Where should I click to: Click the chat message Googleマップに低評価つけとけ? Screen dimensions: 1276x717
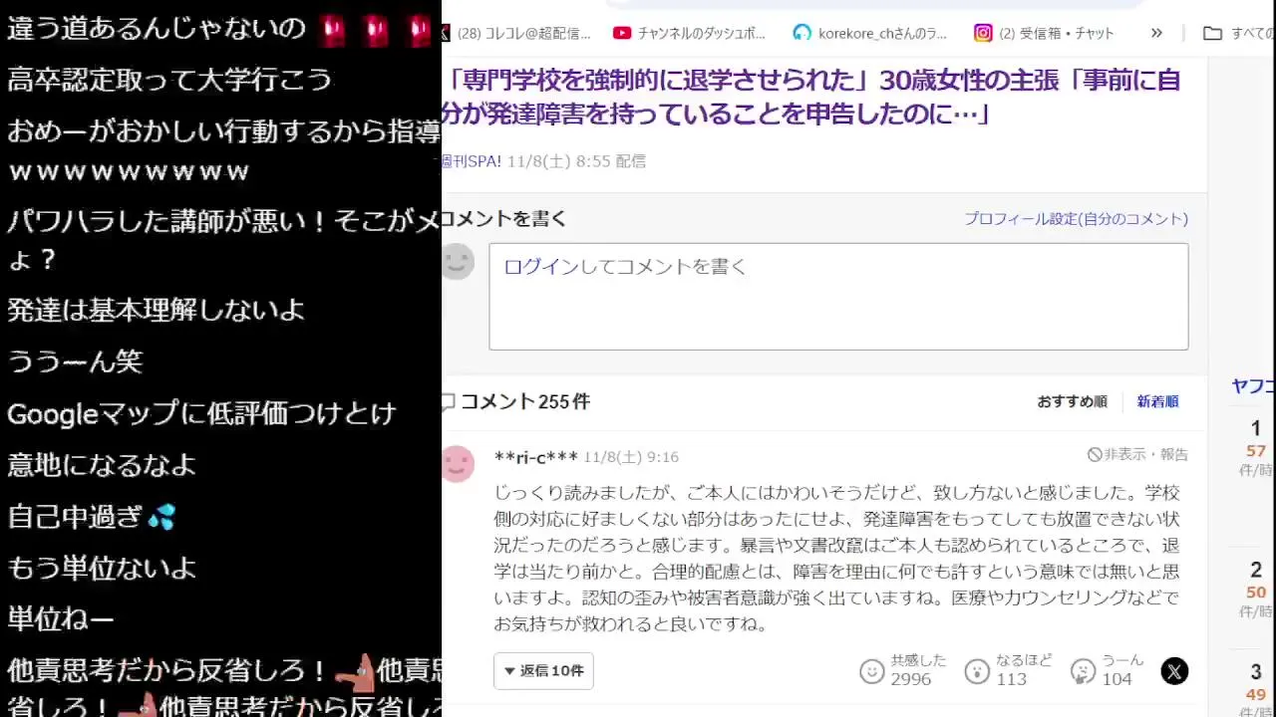pyautogui.click(x=201, y=413)
